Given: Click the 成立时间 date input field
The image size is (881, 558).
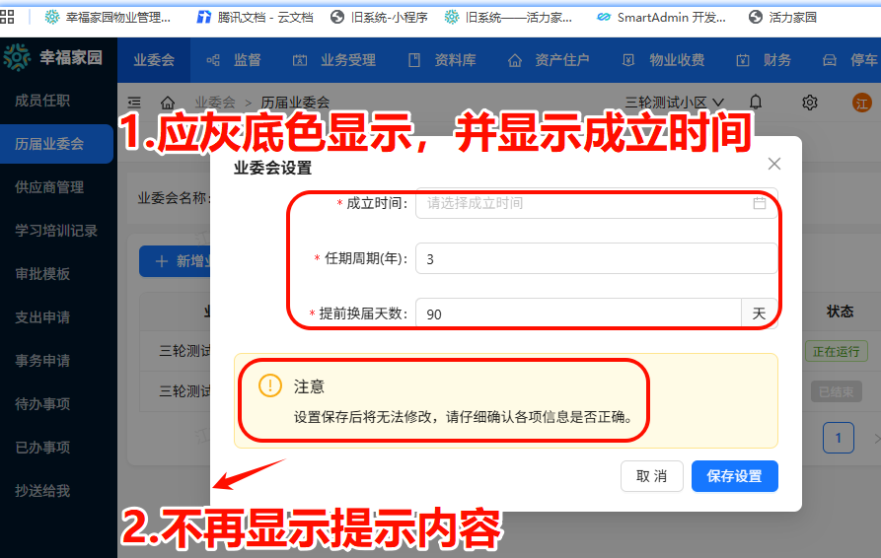Looking at the screenshot, I should tap(597, 203).
